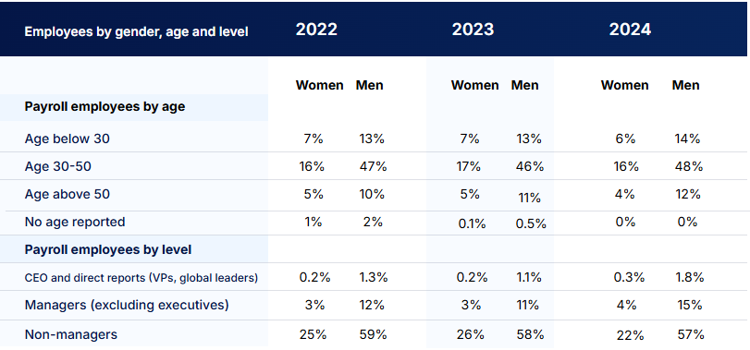Select the 'Age 30-50' row label

[x=58, y=166]
